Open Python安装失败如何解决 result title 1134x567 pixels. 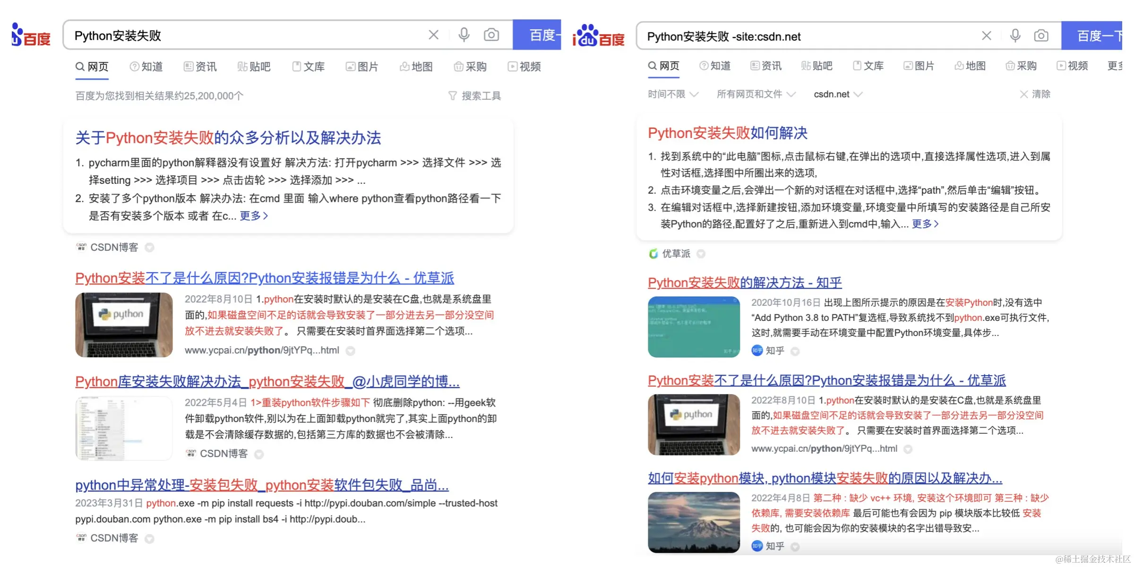[728, 133]
